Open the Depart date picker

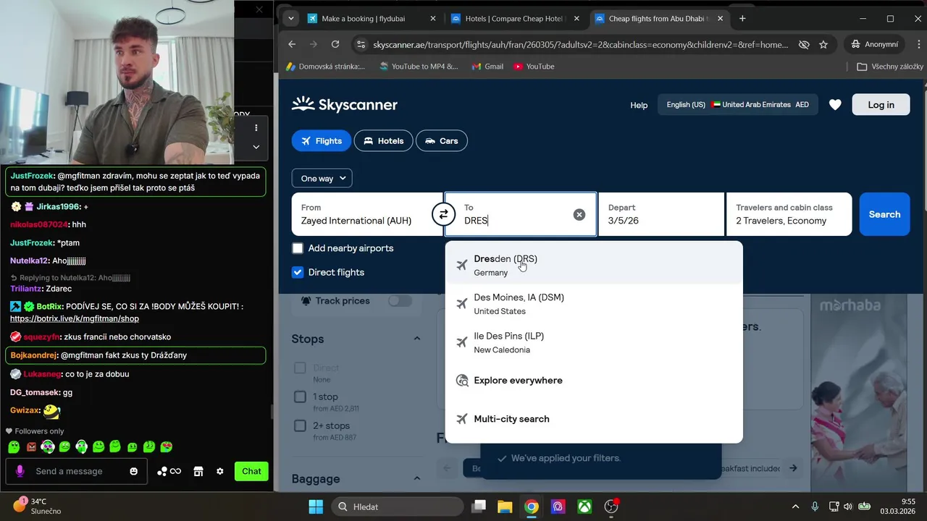click(x=661, y=214)
